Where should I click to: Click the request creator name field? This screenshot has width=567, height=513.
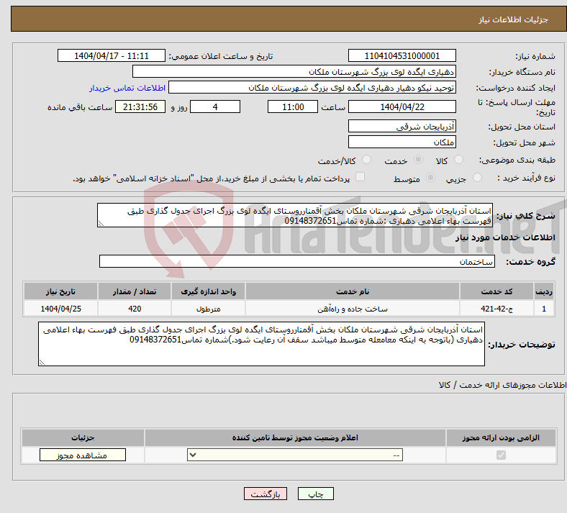312,88
